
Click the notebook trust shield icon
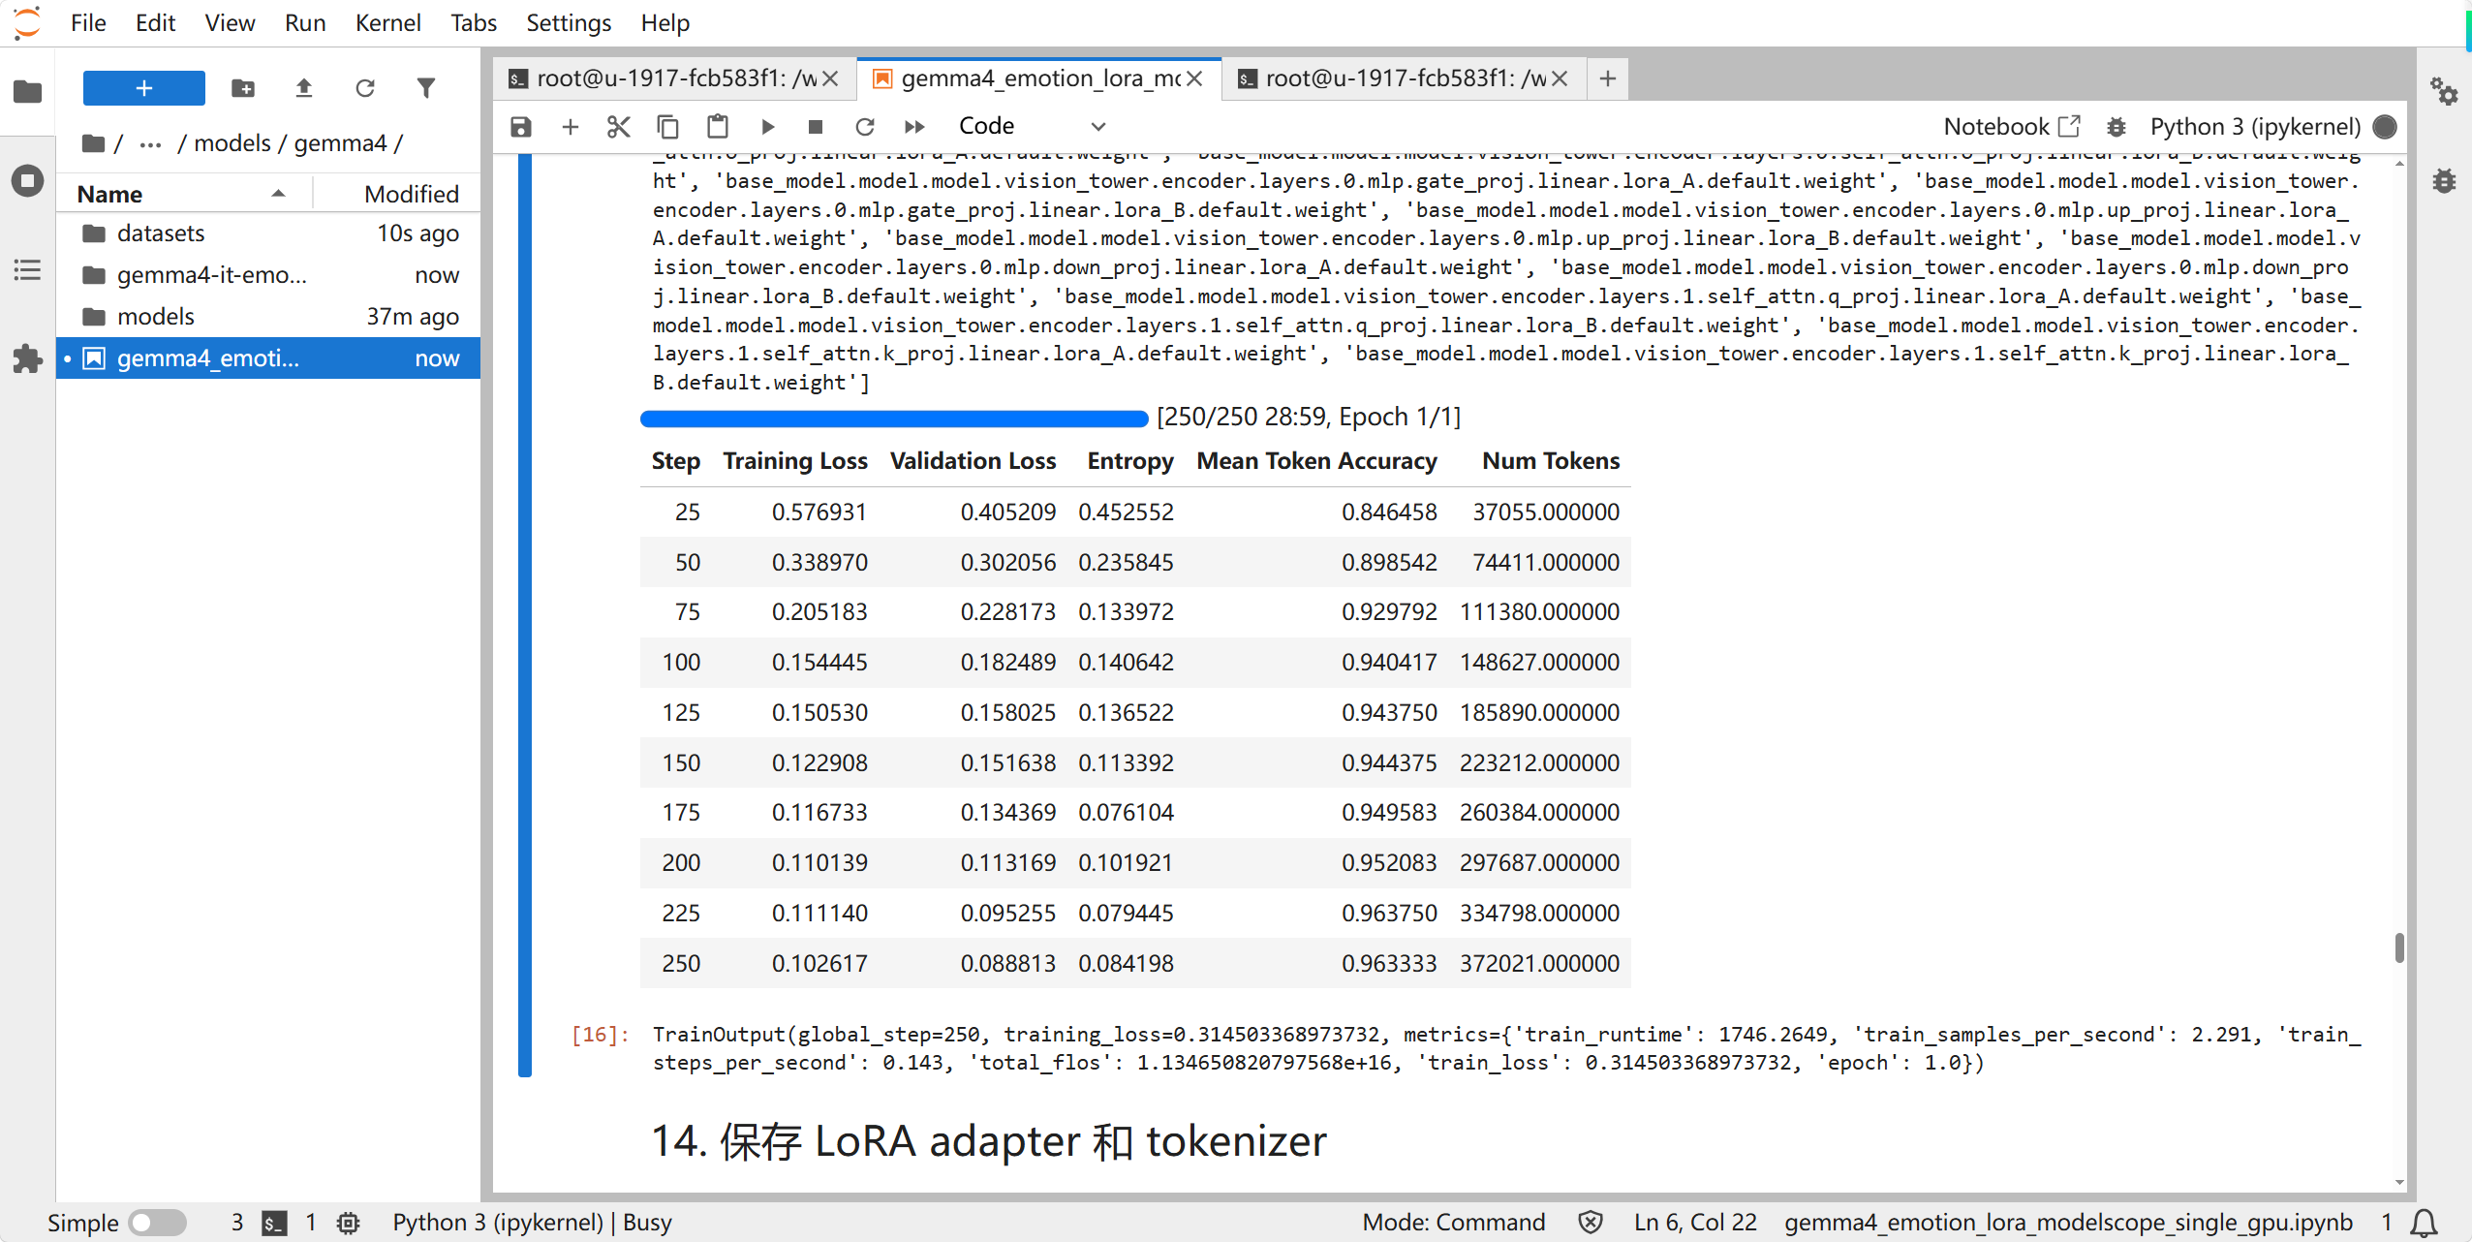click(1590, 1223)
